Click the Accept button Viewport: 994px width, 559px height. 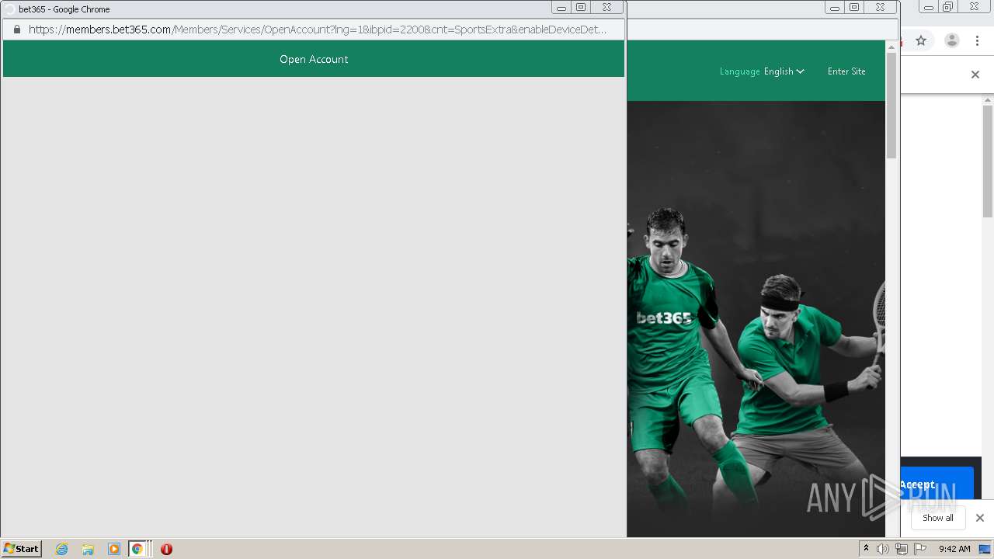(x=937, y=484)
